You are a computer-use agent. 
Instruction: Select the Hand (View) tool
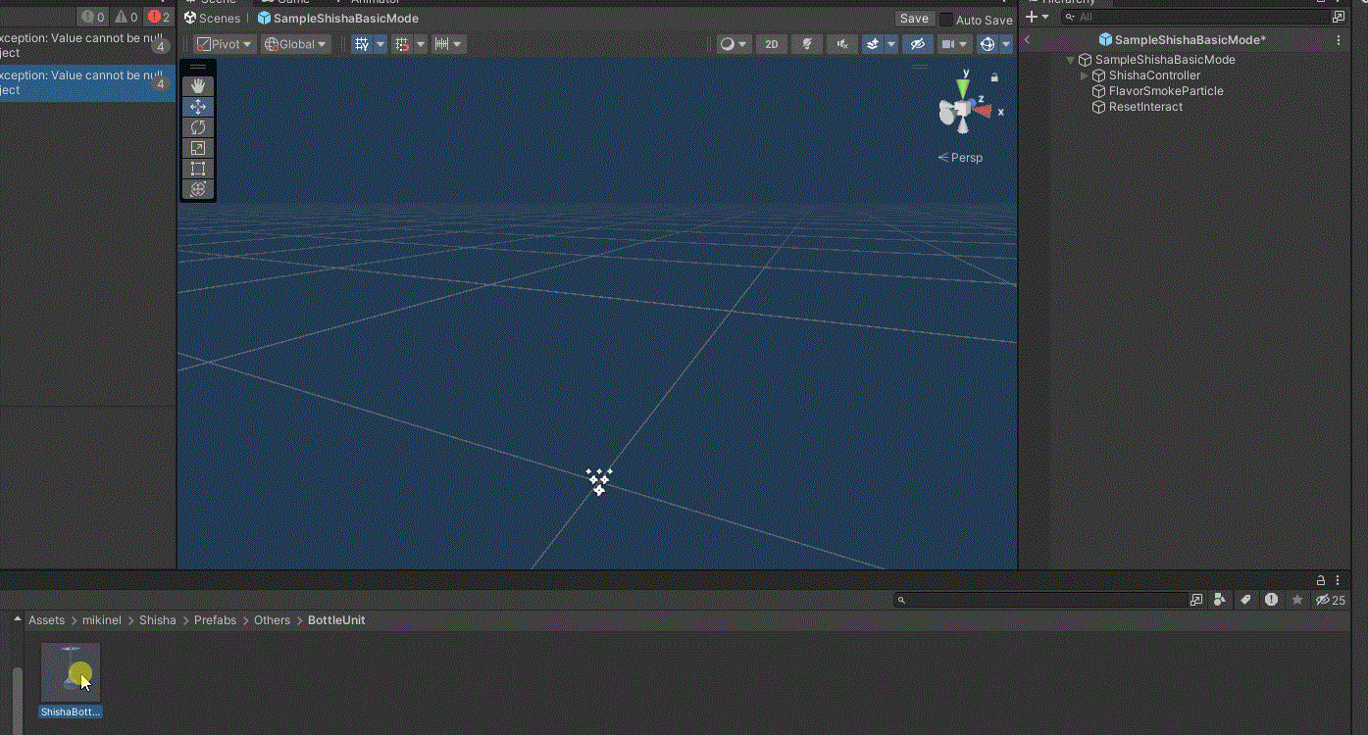click(198, 86)
